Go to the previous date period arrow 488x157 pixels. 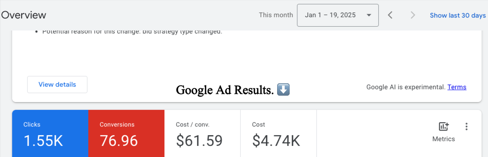390,15
